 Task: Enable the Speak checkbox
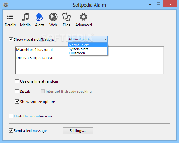tap(17, 92)
